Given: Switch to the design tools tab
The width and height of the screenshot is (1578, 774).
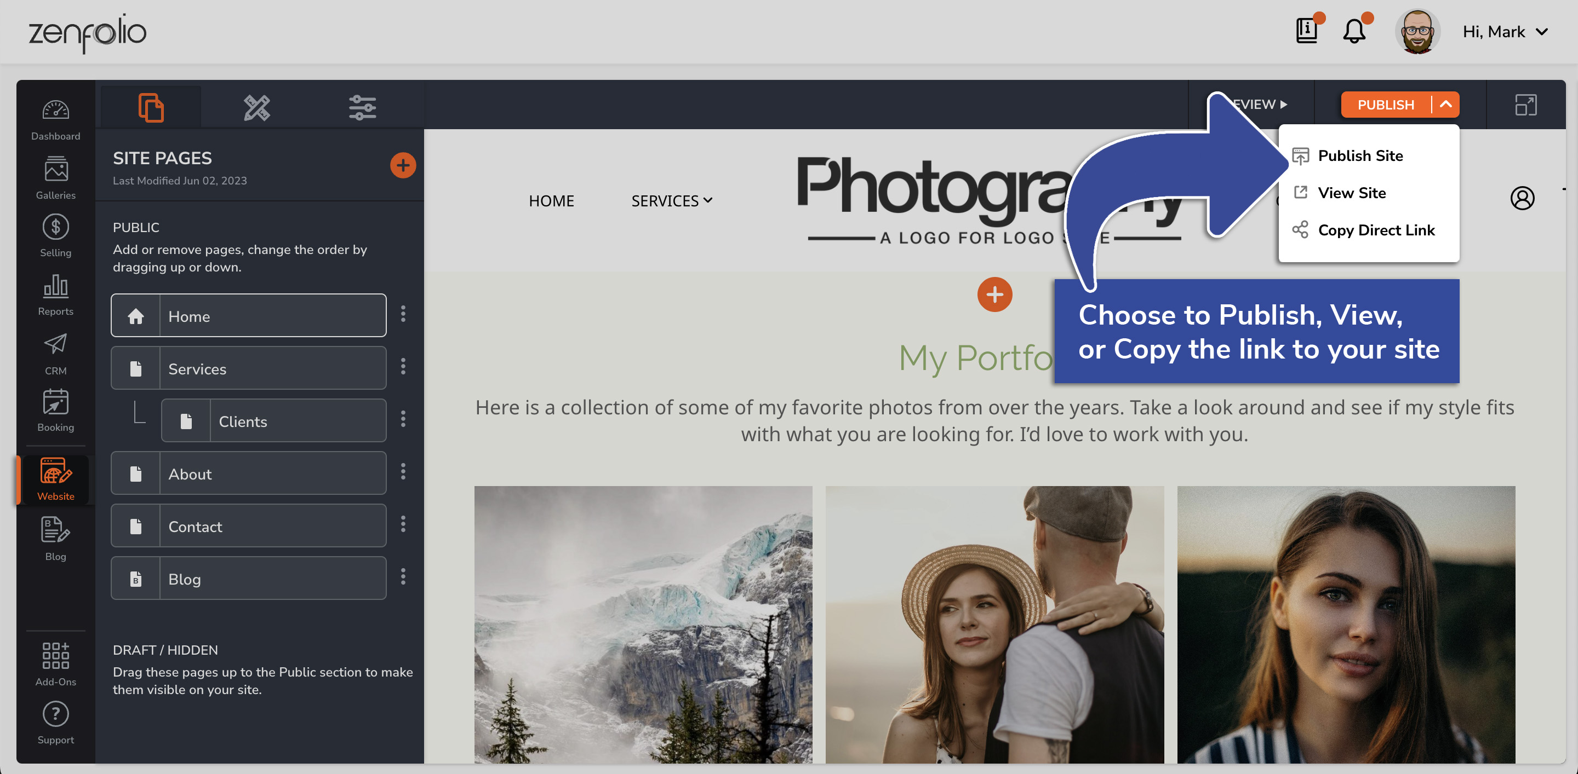Looking at the screenshot, I should (x=256, y=108).
